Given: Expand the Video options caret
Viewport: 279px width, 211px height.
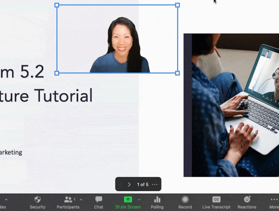Looking at the screenshot, I should pos(6,200).
